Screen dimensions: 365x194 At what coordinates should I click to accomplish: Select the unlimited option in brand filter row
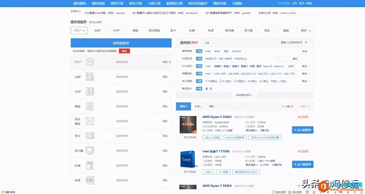point(199,51)
